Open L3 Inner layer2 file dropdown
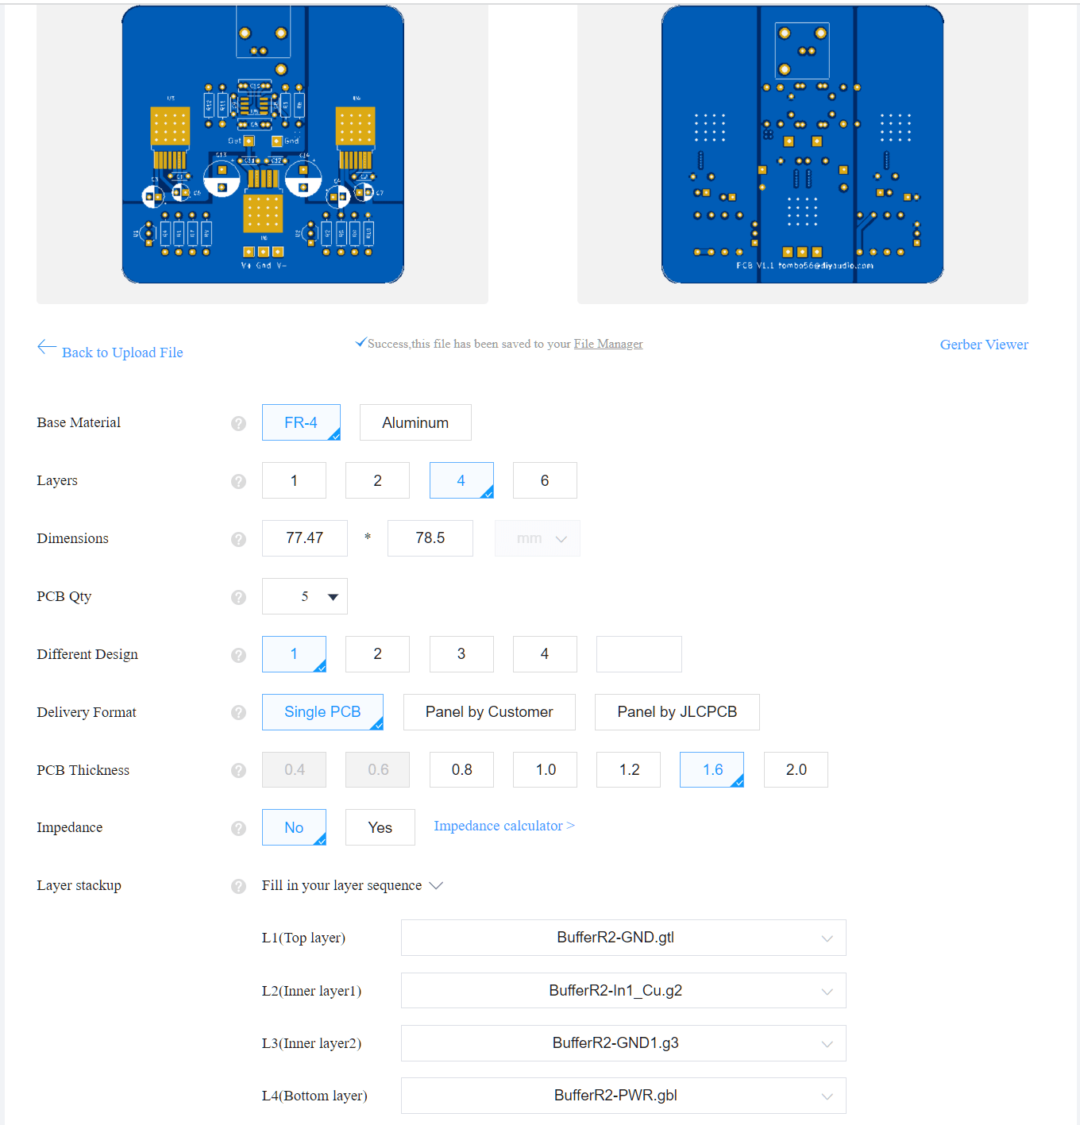 (623, 1043)
